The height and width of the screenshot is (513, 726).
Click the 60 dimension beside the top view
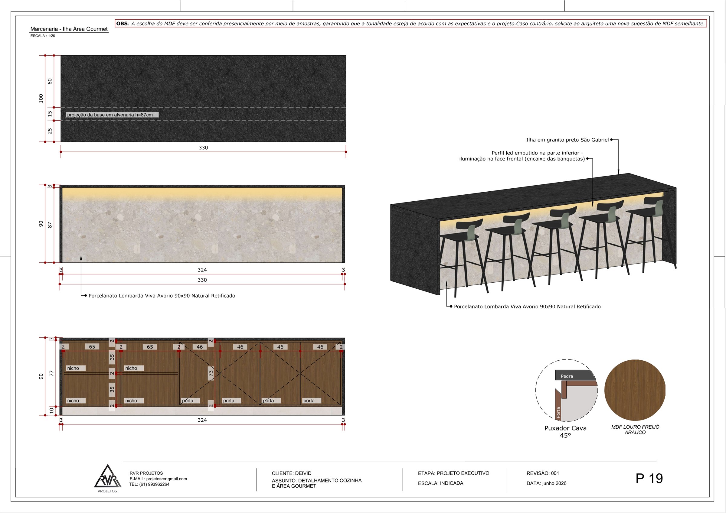tap(50, 81)
